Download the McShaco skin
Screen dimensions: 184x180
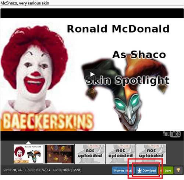pos(146,170)
